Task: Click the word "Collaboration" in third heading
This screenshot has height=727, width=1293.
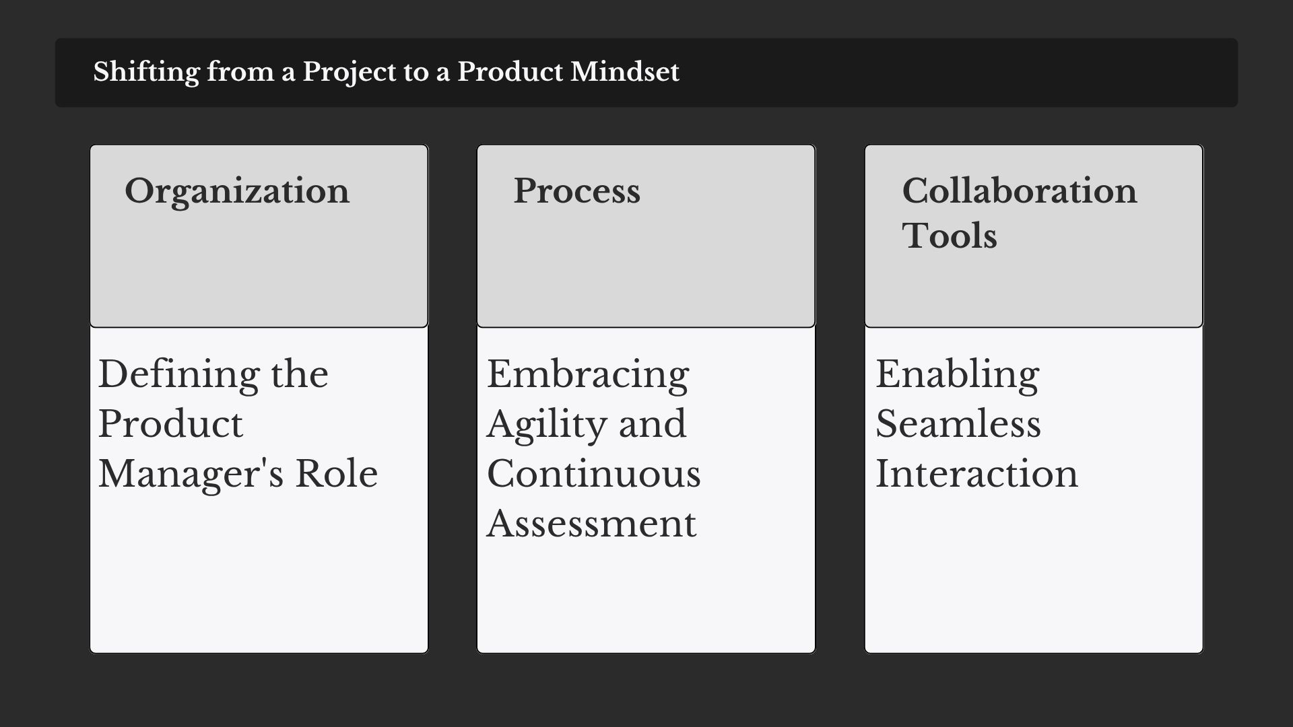Action: coord(1020,191)
